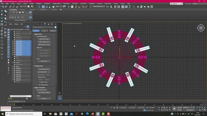Select the Link objects tool
207x116 pixels.
[10, 7]
